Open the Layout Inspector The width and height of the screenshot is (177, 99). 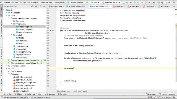pyautogui.click(x=167, y=94)
